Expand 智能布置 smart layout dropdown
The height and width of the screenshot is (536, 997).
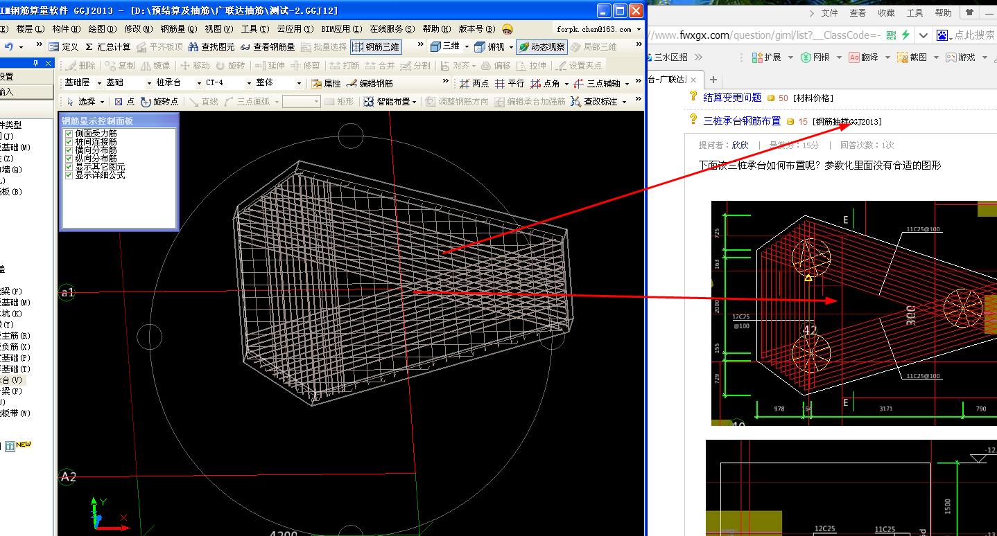[x=414, y=101]
